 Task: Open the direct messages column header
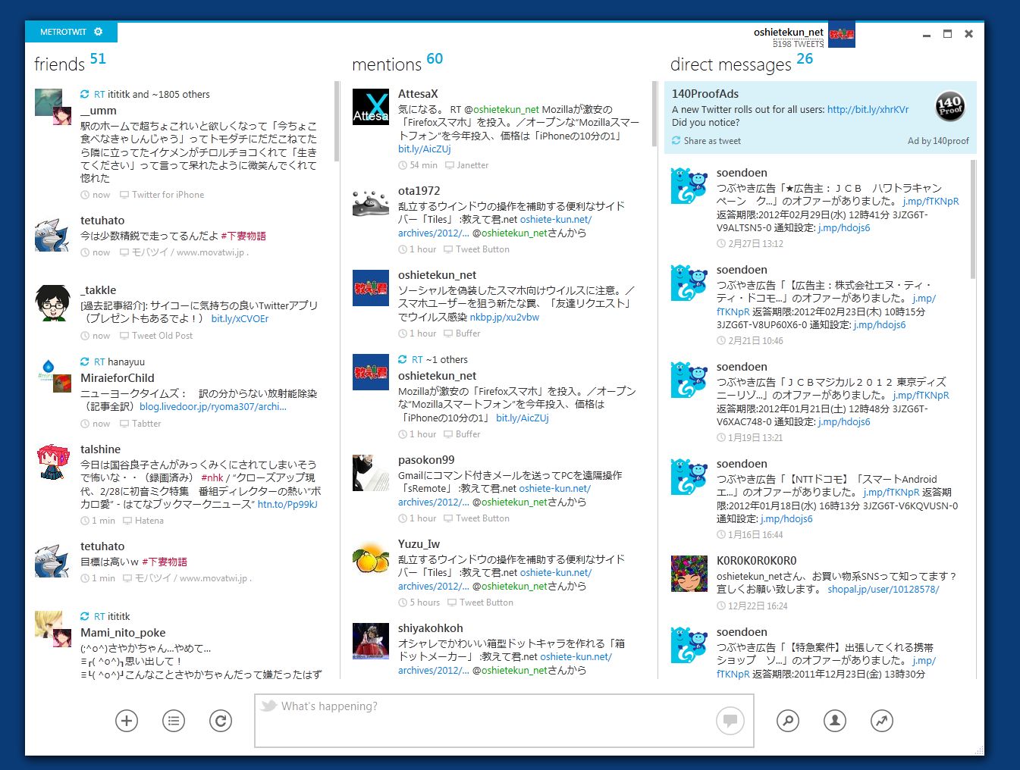[x=731, y=64]
